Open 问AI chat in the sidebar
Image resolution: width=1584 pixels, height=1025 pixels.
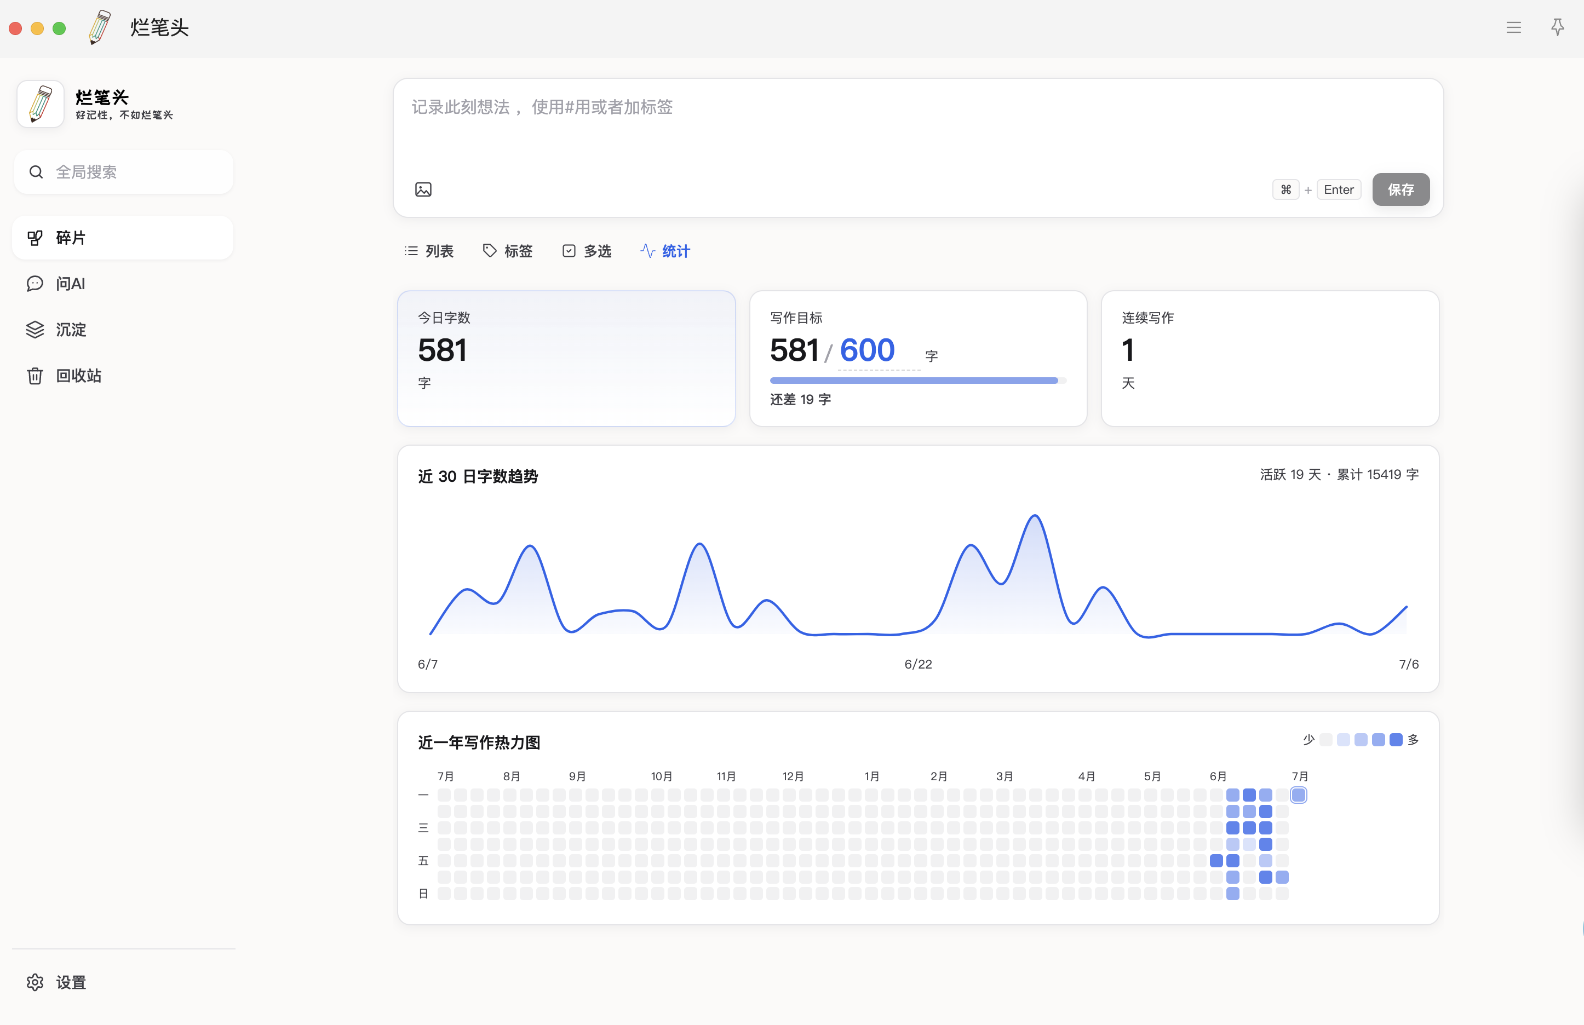click(123, 284)
